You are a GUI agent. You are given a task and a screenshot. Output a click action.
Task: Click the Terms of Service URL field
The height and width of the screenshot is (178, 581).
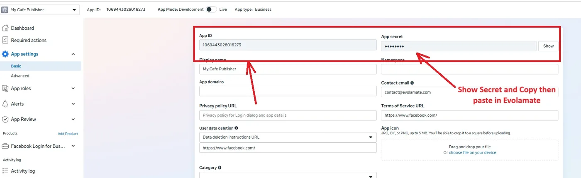[469, 115]
